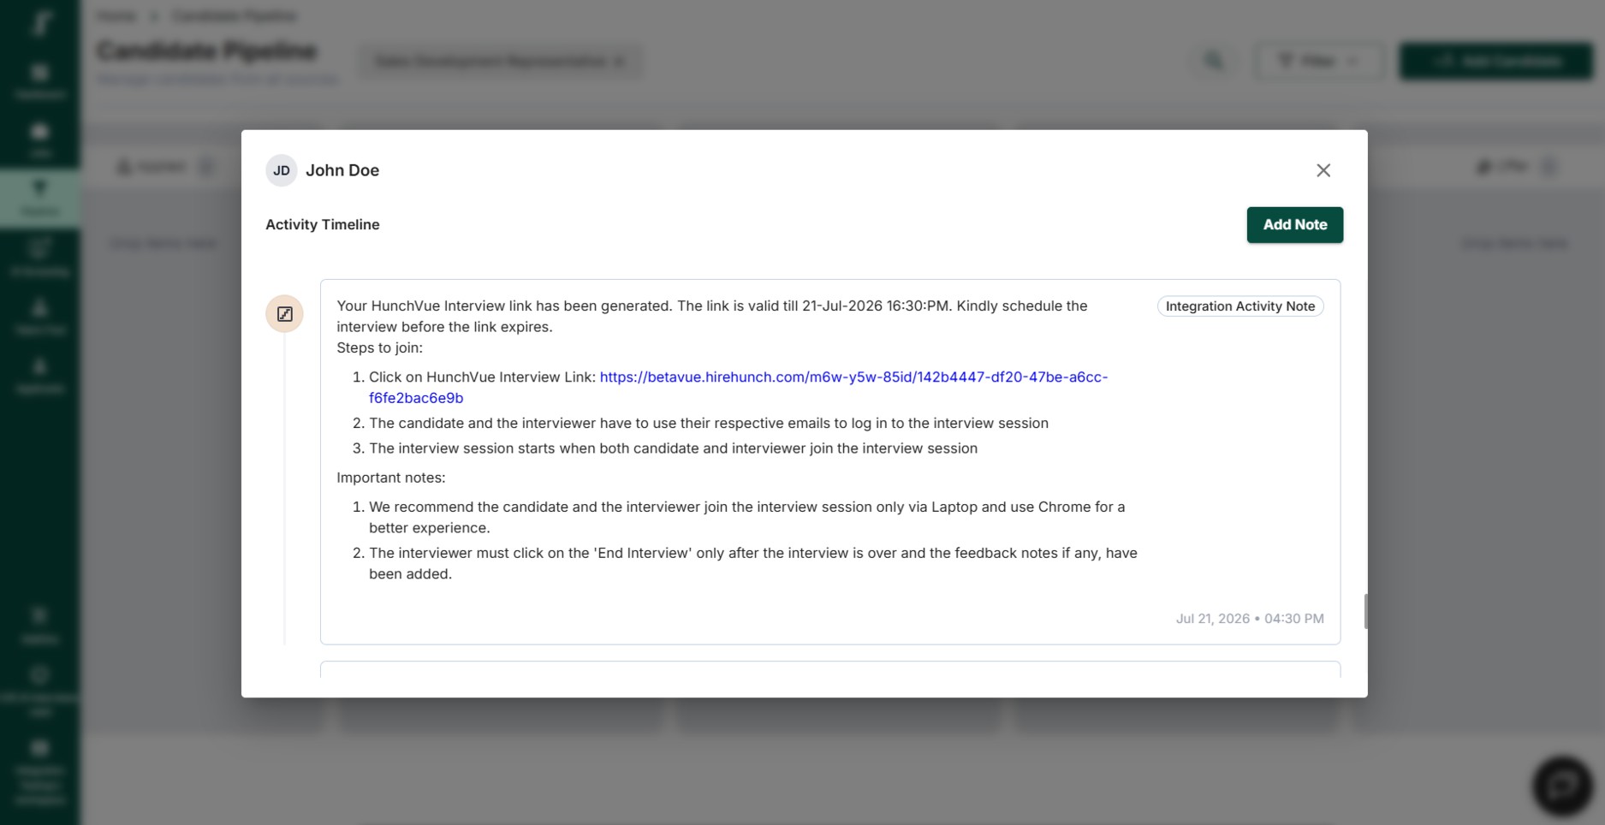
Task: Open Jobs in the left sidebar
Action: (x=40, y=140)
